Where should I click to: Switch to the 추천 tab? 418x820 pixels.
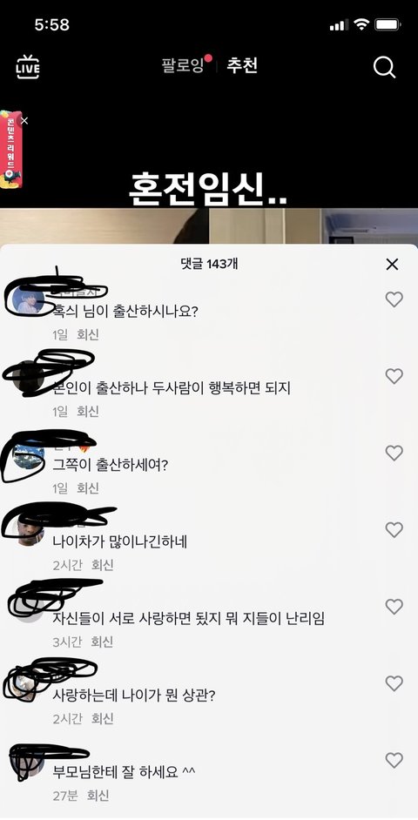pos(242,66)
